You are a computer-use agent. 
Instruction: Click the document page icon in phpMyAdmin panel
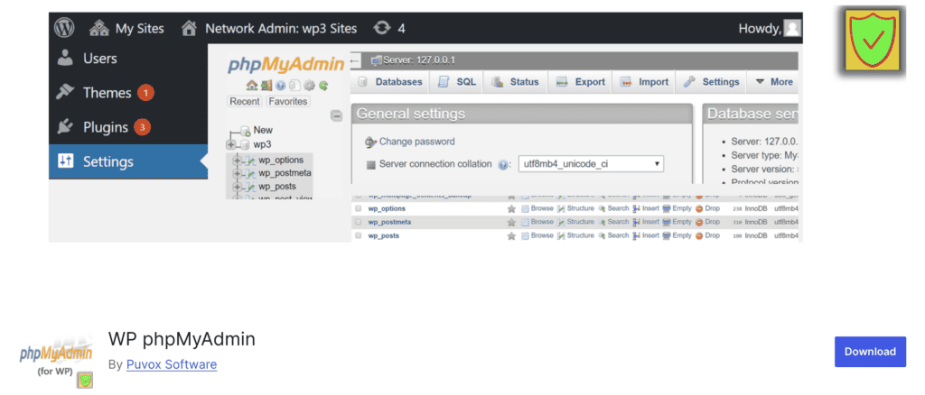tap(294, 86)
